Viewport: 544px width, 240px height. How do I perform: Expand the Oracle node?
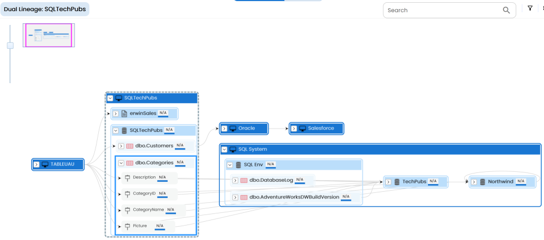point(224,129)
